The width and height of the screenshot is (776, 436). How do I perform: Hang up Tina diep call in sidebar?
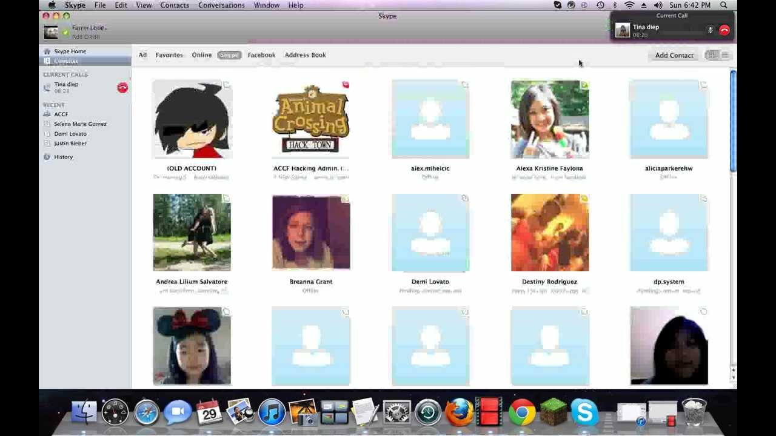click(x=122, y=88)
